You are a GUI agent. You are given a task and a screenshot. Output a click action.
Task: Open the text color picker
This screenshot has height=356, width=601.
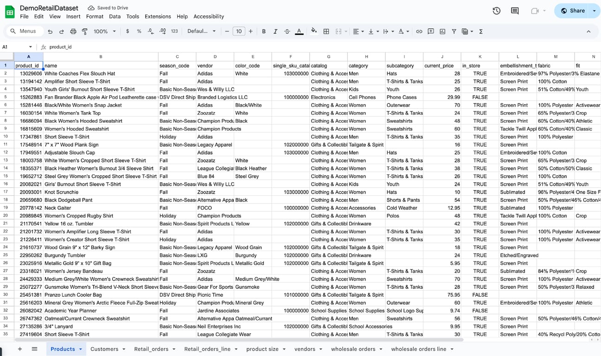click(x=299, y=32)
